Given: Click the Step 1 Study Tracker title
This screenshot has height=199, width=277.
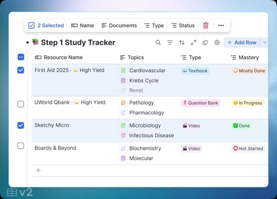Looking at the screenshot, I should [78, 42].
